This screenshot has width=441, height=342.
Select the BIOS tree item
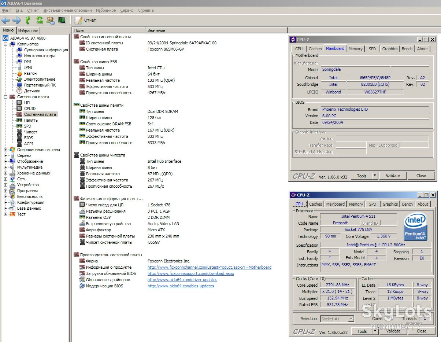click(29, 138)
